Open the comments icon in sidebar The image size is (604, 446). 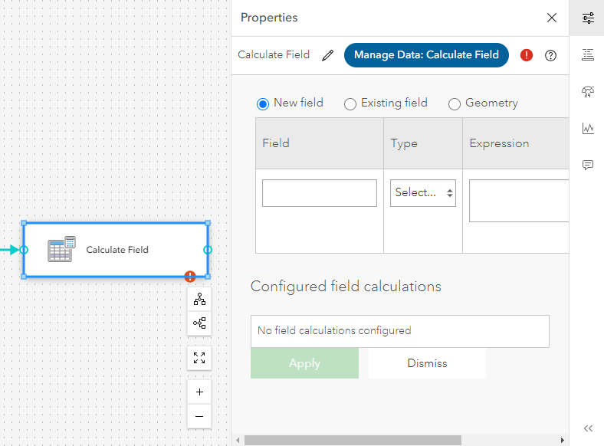point(588,166)
